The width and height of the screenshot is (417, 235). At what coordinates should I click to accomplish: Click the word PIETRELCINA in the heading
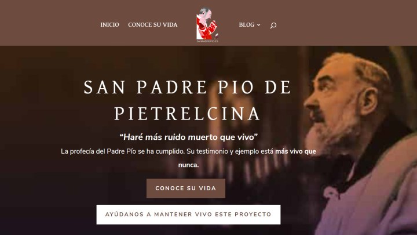click(x=187, y=114)
